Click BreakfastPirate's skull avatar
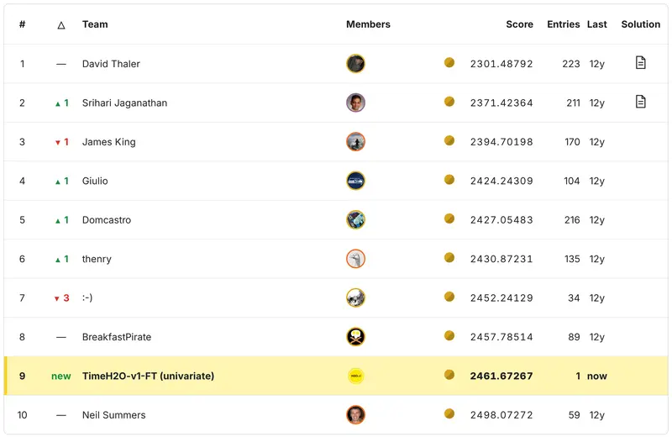The image size is (672, 437). tap(355, 337)
